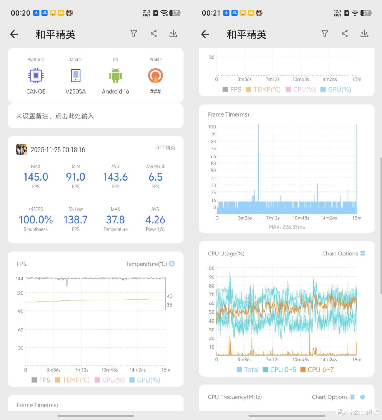The image size is (382, 420).
Task: Tap AVG 4.26 Power(W) value
Action: [155, 219]
